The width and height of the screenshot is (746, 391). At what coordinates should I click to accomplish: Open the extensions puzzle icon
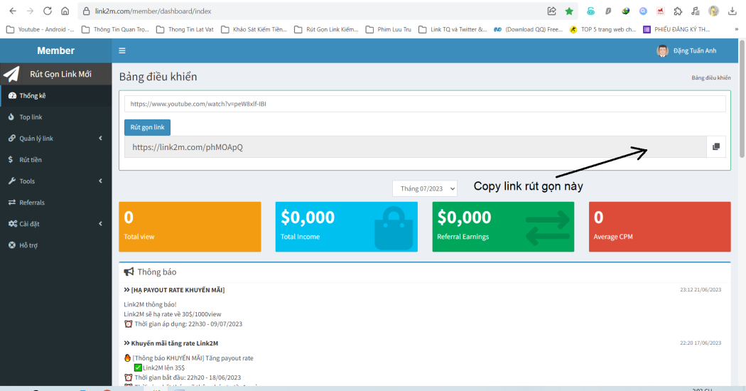678,11
